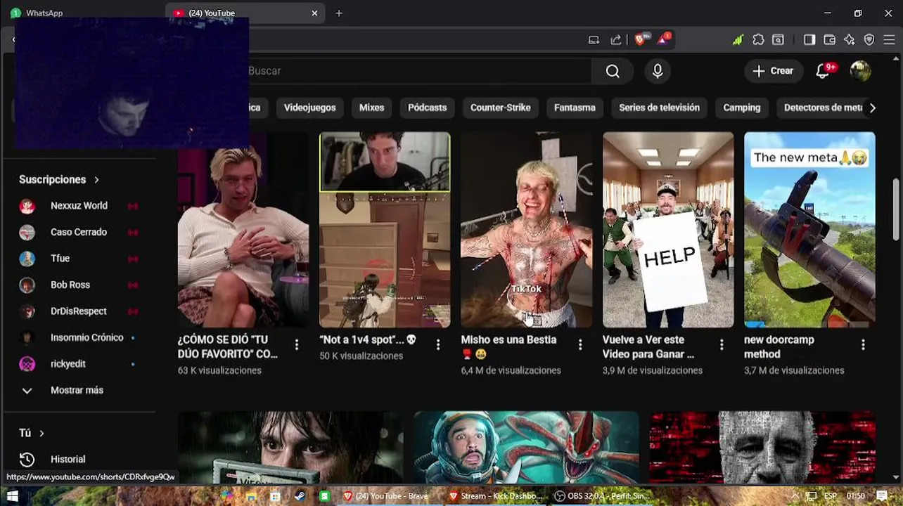Open options for "new doorcamp method" short
This screenshot has width=903, height=506.
(863, 344)
